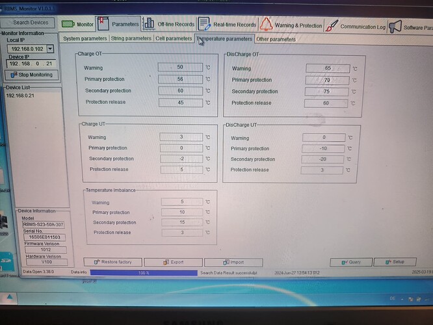Screen dimensions: 433x325
Task: Click the Serial No. field
Action: click(x=44, y=237)
